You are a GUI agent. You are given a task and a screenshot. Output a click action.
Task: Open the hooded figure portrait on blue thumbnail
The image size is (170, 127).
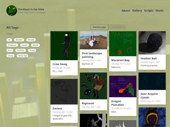pos(152,117)
